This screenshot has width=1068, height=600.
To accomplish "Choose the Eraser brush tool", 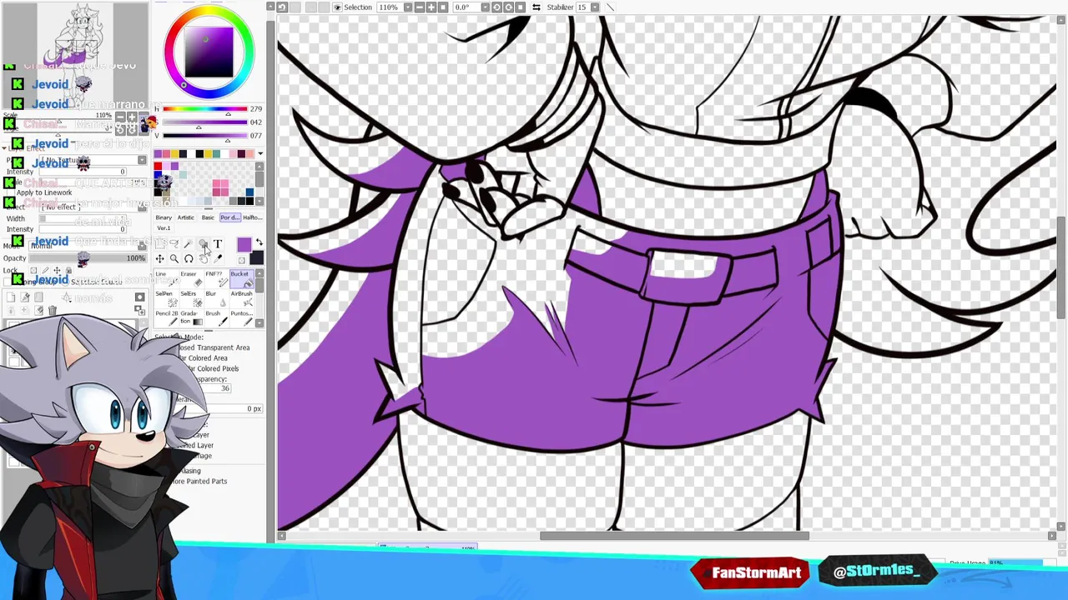I will click(x=192, y=278).
